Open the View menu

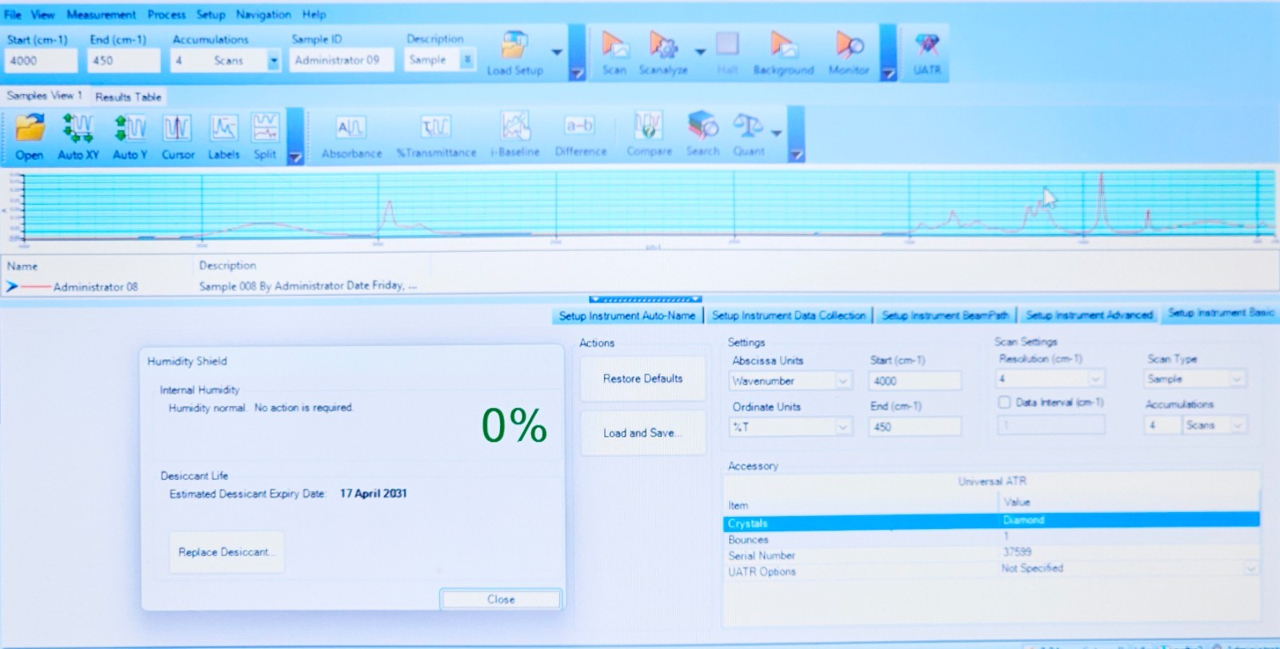(x=42, y=14)
